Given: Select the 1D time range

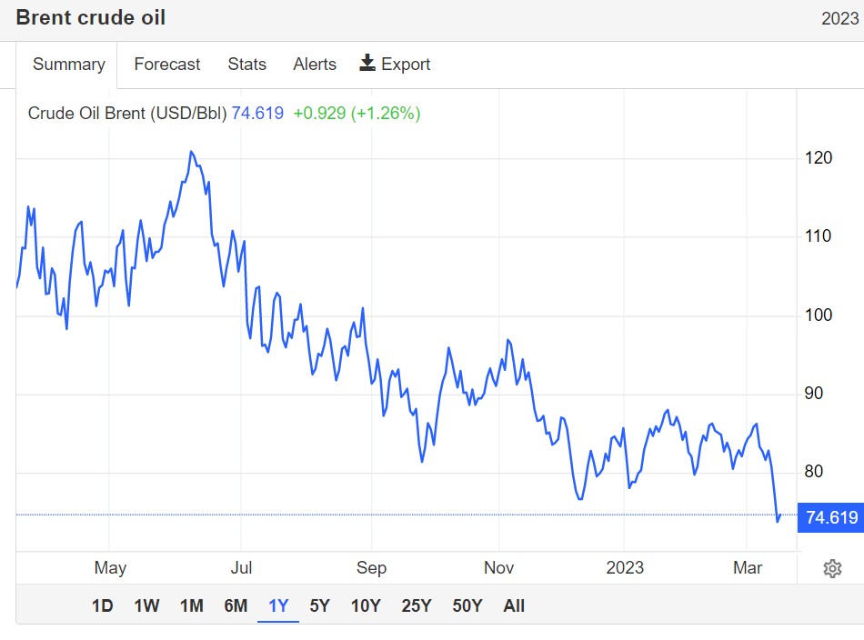Looking at the screenshot, I should click(x=103, y=606).
